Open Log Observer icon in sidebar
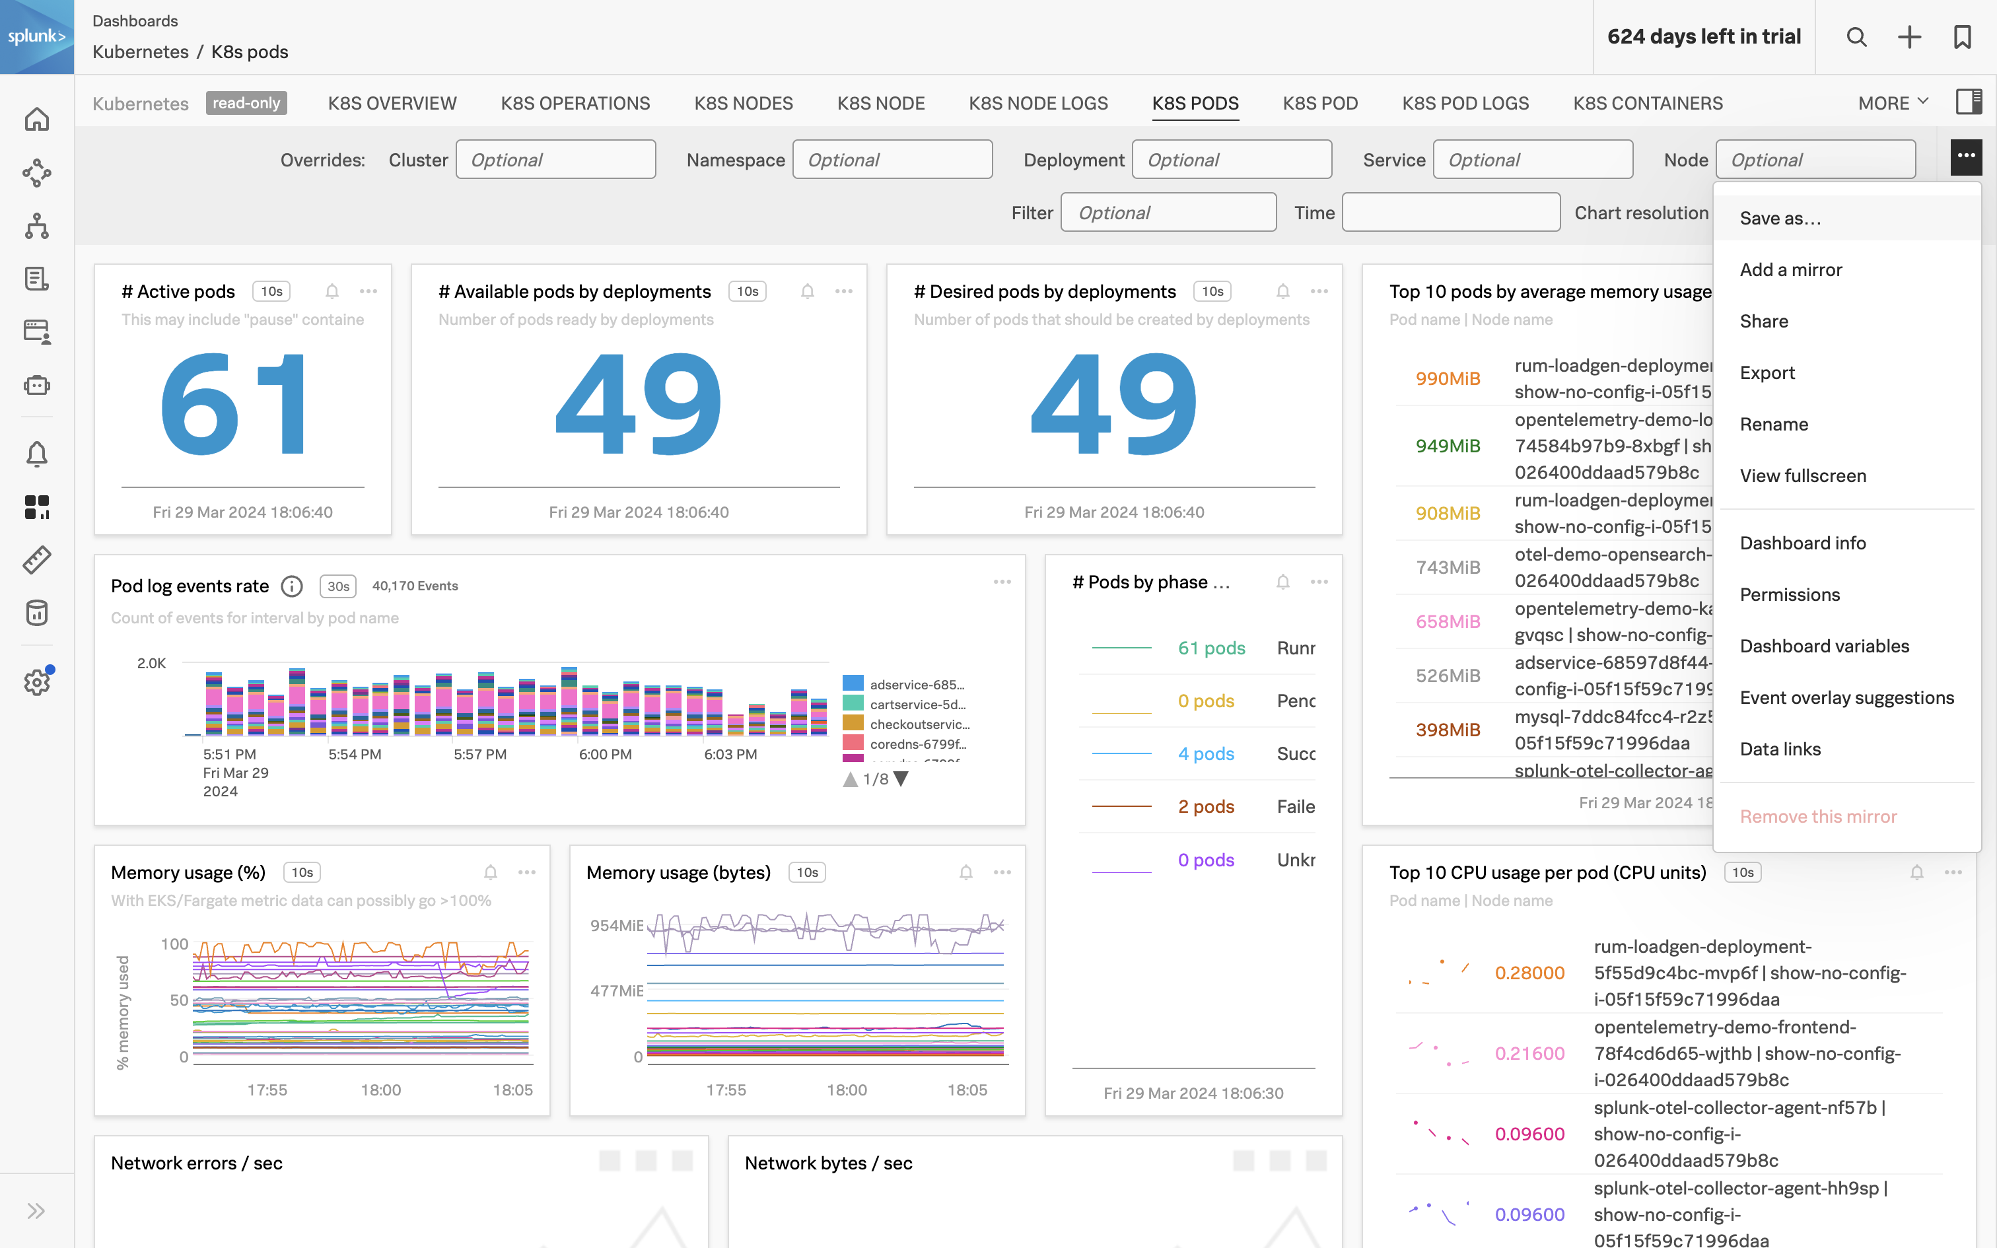Viewport: 1997px width, 1248px height. point(37,279)
